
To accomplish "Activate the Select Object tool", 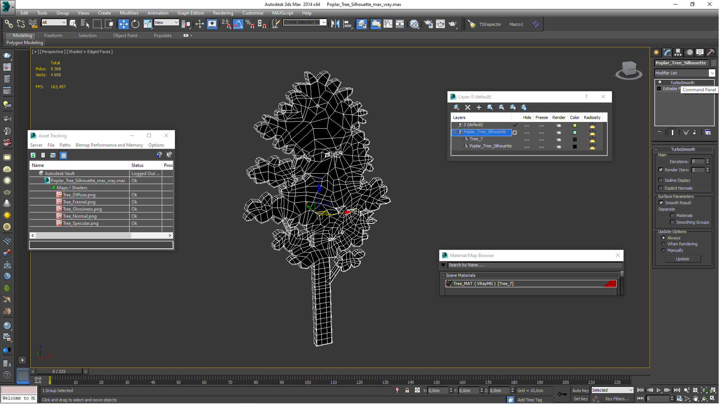I will click(x=73, y=24).
